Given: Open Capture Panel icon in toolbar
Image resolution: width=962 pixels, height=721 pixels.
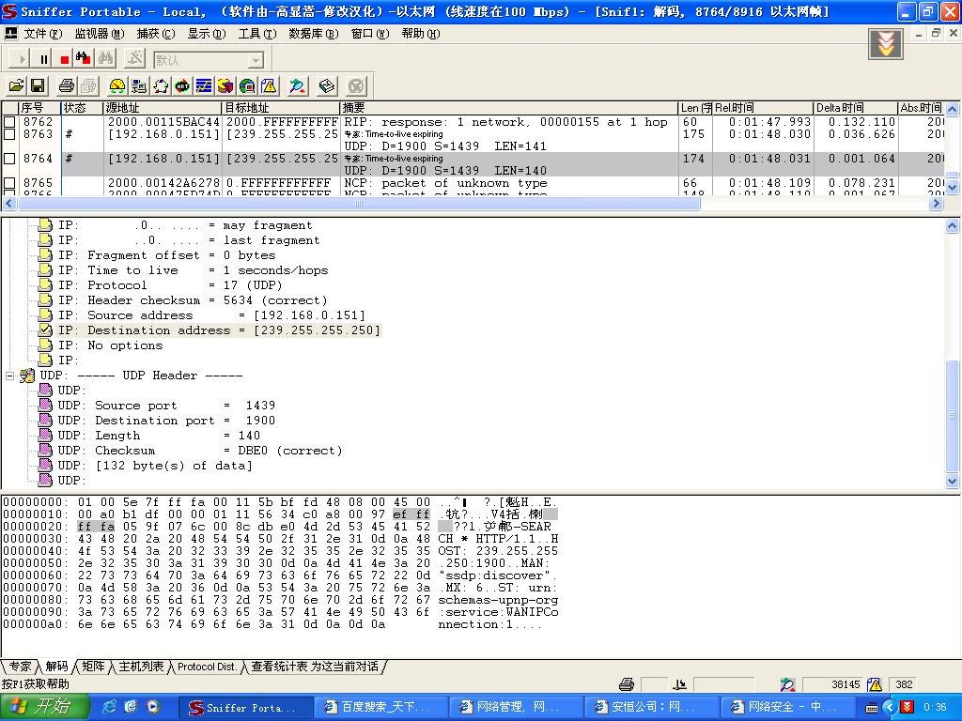Looking at the screenshot, I should point(298,86).
